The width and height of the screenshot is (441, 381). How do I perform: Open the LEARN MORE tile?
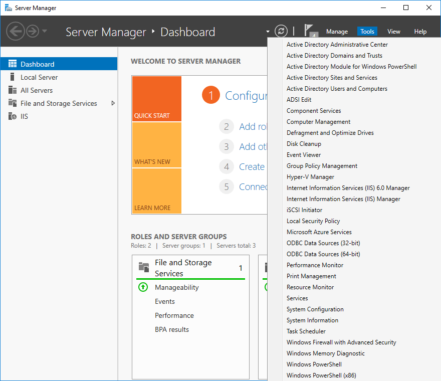157,191
